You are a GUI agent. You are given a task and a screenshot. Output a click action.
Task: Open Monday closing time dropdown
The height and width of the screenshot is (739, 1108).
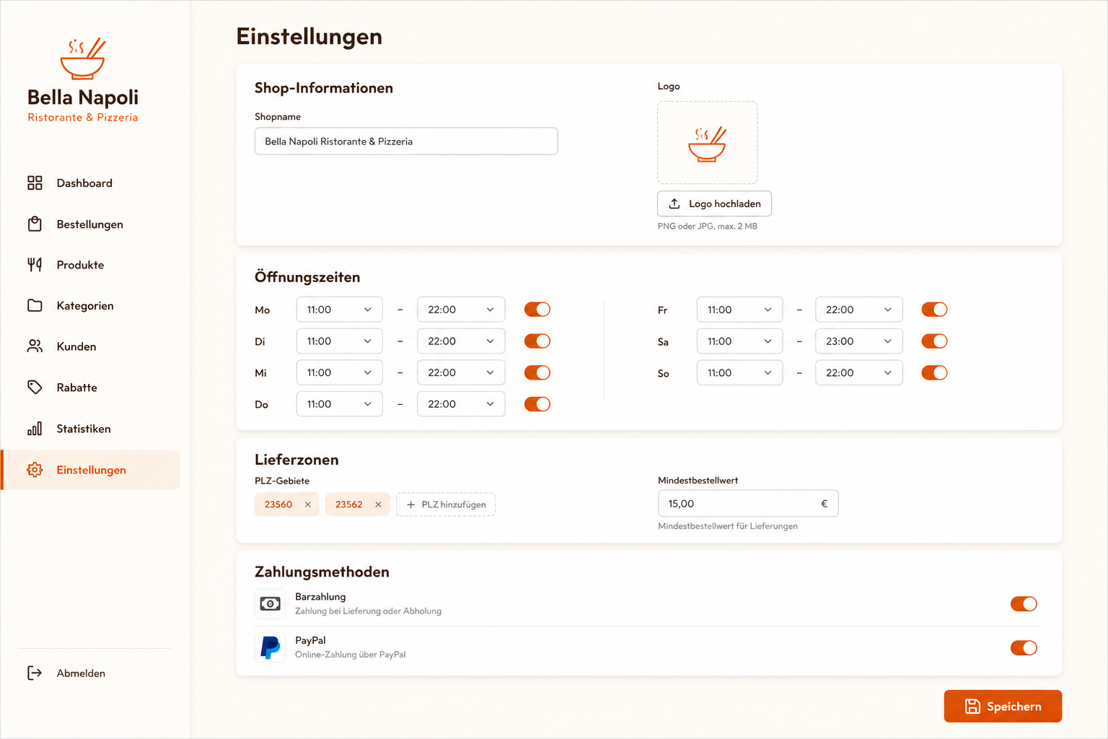pyautogui.click(x=461, y=310)
